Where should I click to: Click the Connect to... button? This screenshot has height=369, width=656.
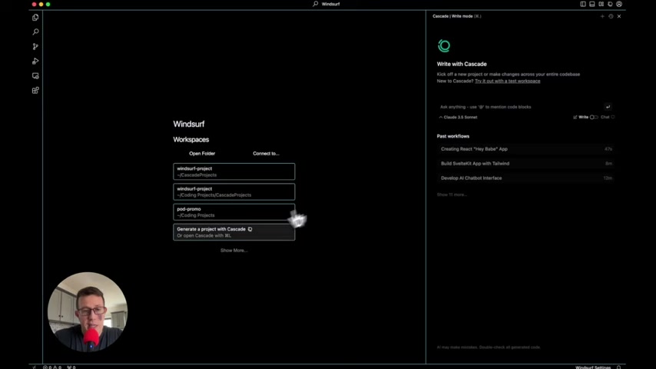[x=266, y=153]
